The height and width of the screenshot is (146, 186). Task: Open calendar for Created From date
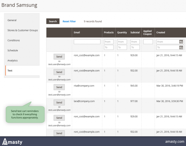tap(181, 42)
